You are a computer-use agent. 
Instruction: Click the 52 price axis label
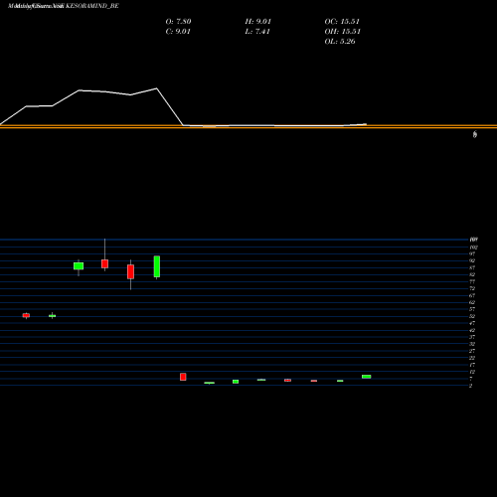[x=472, y=316]
